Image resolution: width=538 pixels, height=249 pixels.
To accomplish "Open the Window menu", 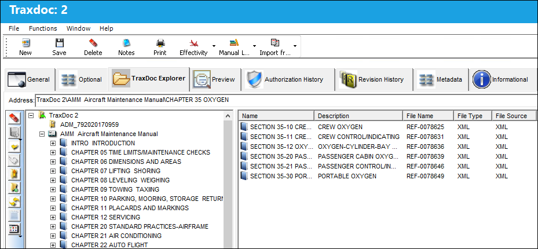I will (79, 28).
